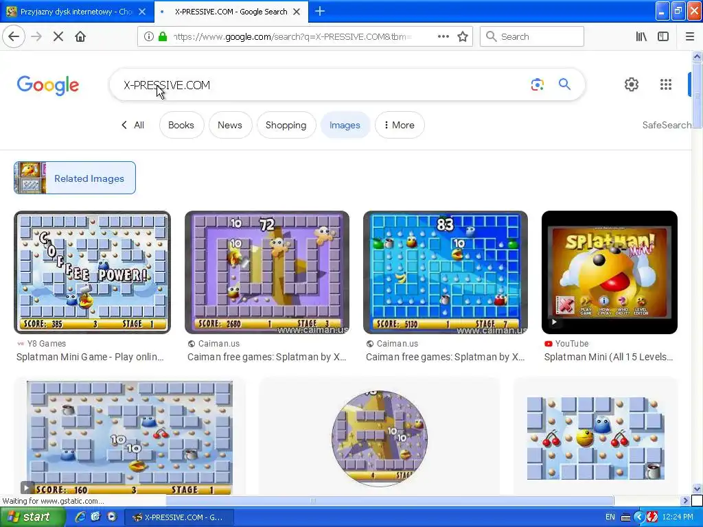Search by image with Google Lens icon
Image resolution: width=703 pixels, height=527 pixels.
pyautogui.click(x=537, y=84)
